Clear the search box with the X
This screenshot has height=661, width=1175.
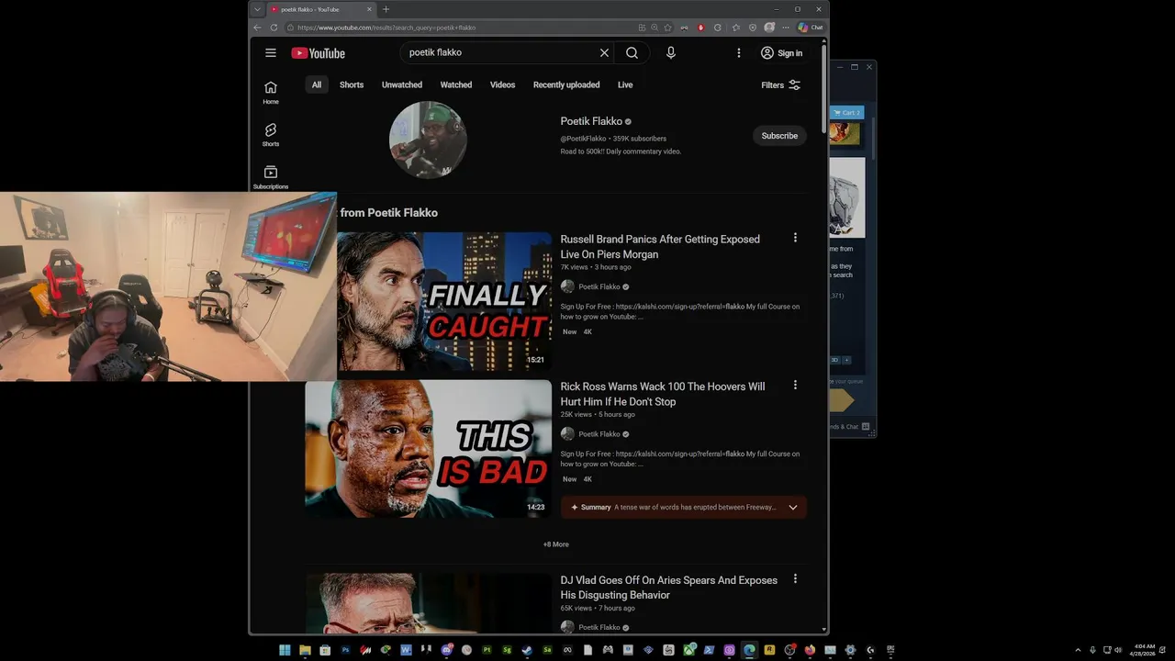tap(604, 53)
